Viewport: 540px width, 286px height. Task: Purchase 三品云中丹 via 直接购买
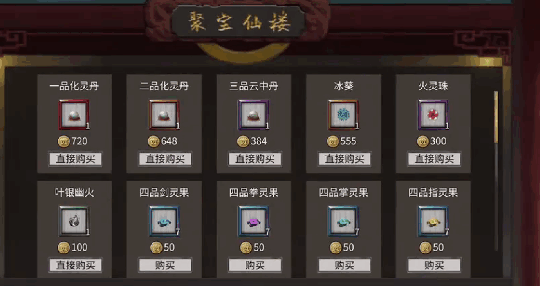(x=255, y=159)
